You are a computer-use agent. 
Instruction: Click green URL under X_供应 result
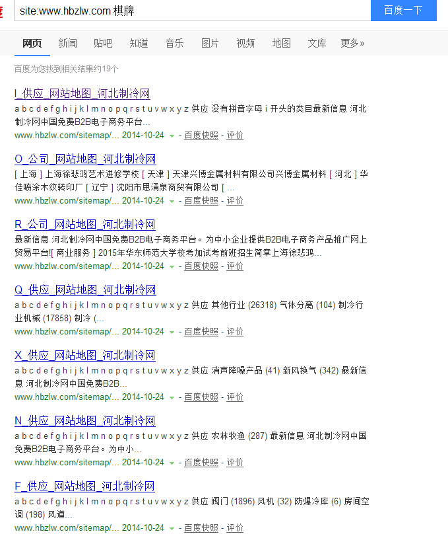(67, 397)
